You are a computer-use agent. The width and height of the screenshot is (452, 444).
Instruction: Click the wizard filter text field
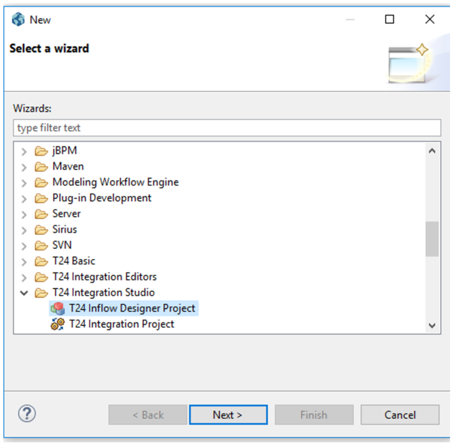click(227, 128)
